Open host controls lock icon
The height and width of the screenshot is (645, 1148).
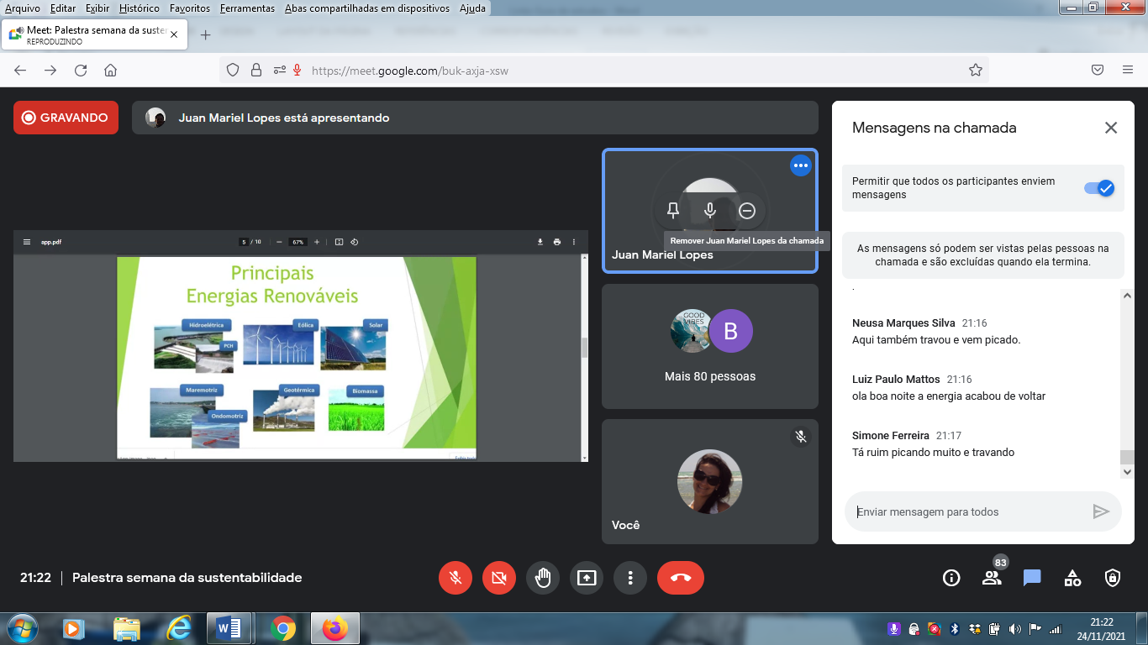pyautogui.click(x=1113, y=578)
